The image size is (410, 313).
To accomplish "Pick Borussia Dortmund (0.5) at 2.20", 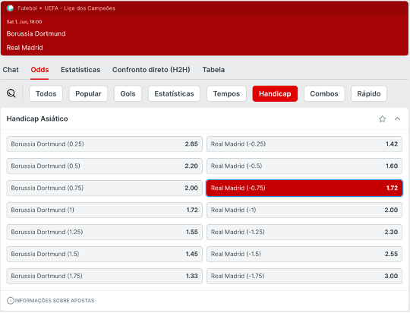I will [104, 166].
